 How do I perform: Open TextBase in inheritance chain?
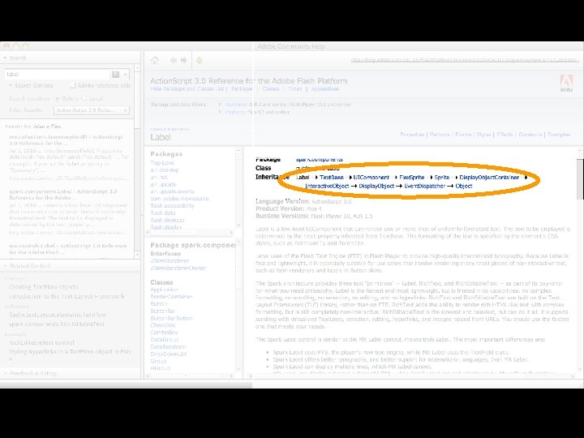[x=332, y=178]
